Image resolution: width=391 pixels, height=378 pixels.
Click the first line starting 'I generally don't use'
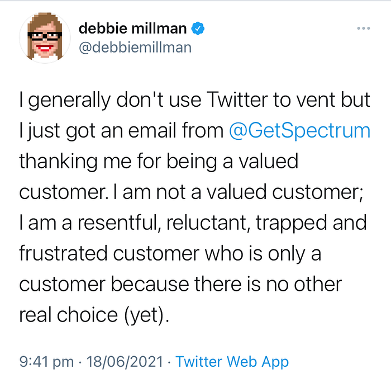coord(195,100)
